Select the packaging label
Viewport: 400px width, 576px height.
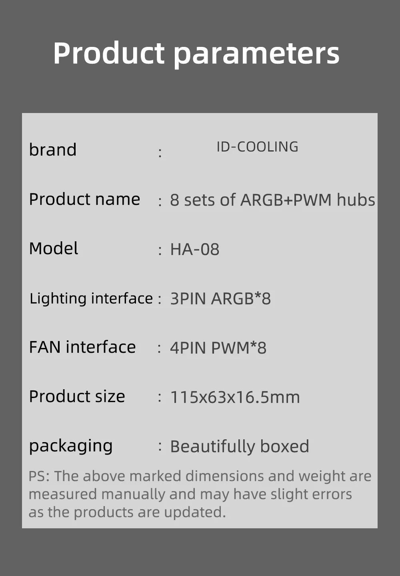[71, 446]
